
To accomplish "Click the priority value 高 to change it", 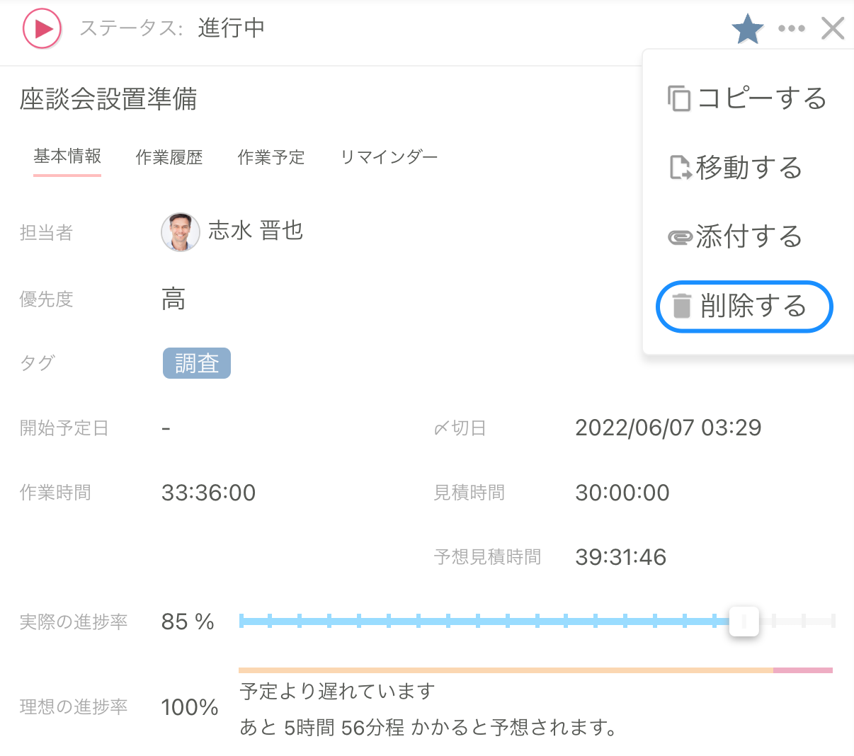I will point(173,299).
